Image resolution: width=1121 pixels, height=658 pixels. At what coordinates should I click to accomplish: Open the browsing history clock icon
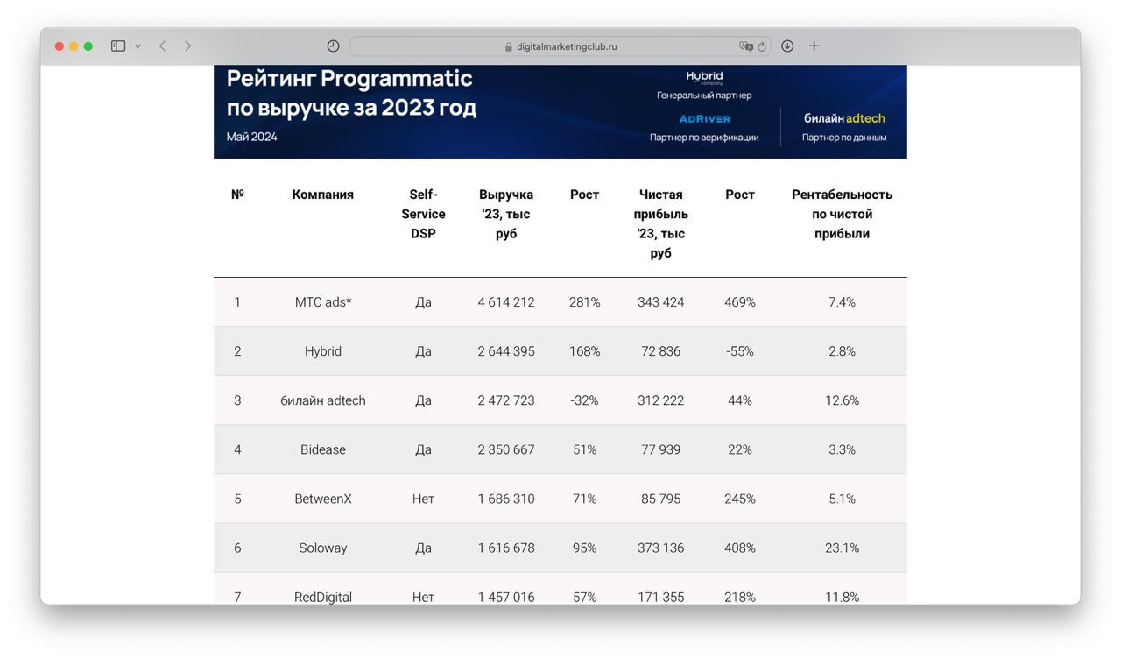(333, 46)
